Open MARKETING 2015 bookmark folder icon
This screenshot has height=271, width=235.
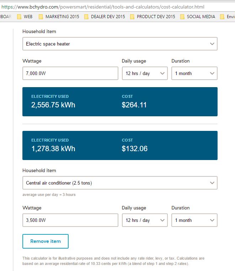click(x=41, y=17)
